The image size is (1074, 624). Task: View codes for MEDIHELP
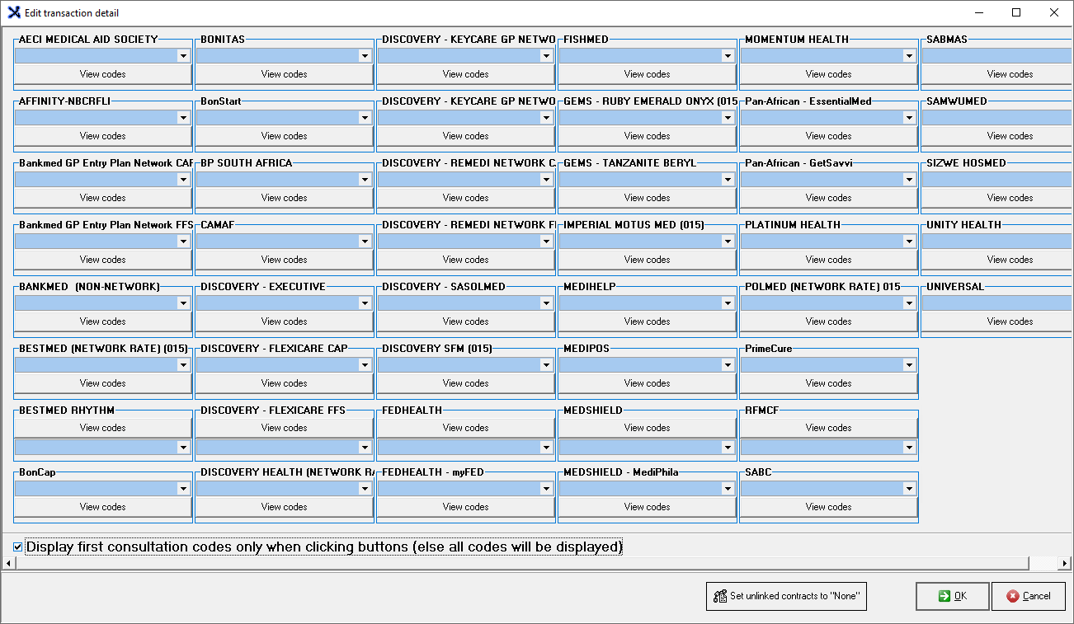tap(648, 321)
